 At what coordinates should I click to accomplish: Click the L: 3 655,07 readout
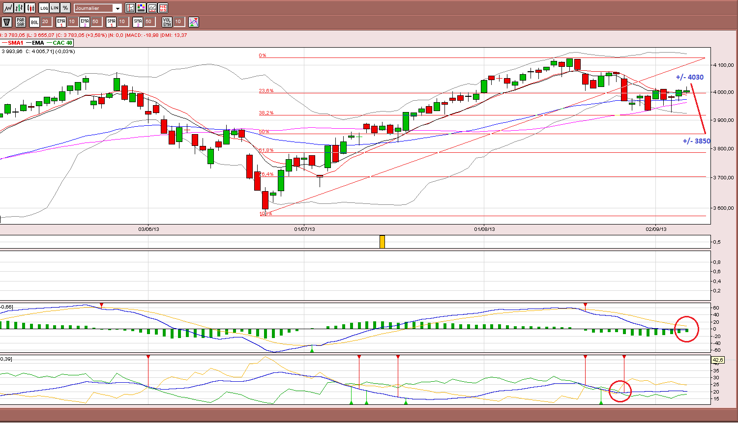click(40, 35)
